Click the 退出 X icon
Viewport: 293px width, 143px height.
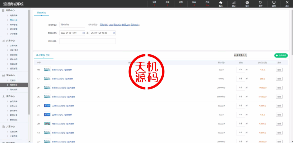coord(287,3)
